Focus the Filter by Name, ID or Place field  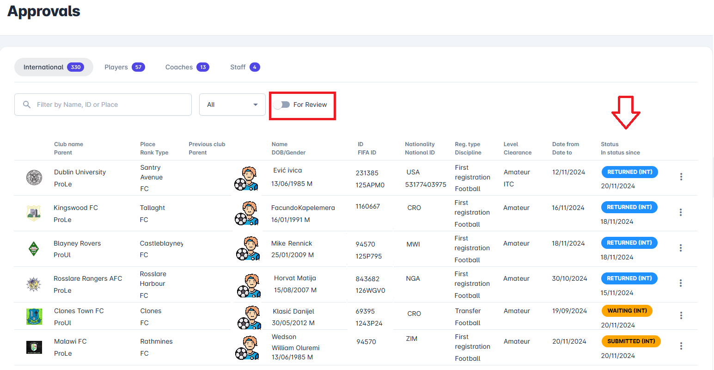coord(111,105)
